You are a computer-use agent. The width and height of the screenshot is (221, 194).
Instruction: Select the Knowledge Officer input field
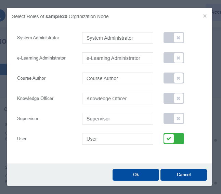(117, 99)
